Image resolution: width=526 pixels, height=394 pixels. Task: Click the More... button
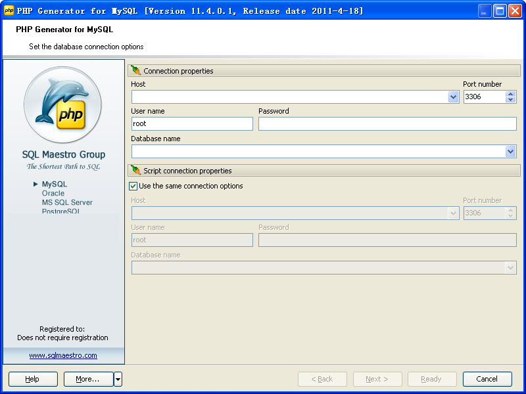click(88, 379)
